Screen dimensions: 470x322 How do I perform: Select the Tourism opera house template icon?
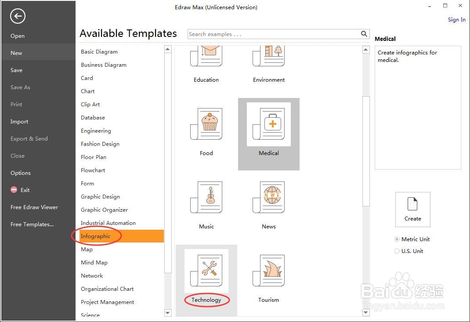tap(268, 271)
